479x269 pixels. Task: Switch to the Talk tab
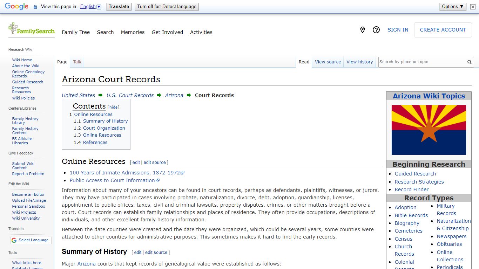(x=77, y=62)
